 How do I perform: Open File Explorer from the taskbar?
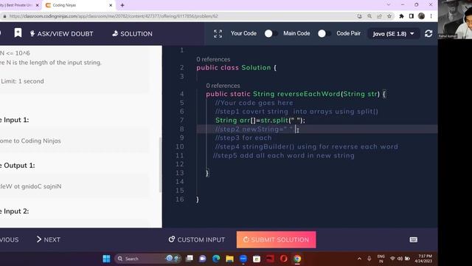(x=229, y=259)
